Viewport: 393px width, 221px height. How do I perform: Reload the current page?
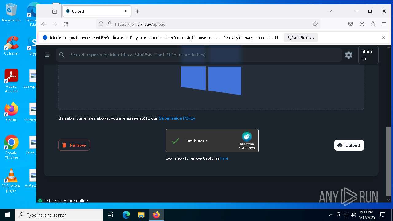[66, 24]
